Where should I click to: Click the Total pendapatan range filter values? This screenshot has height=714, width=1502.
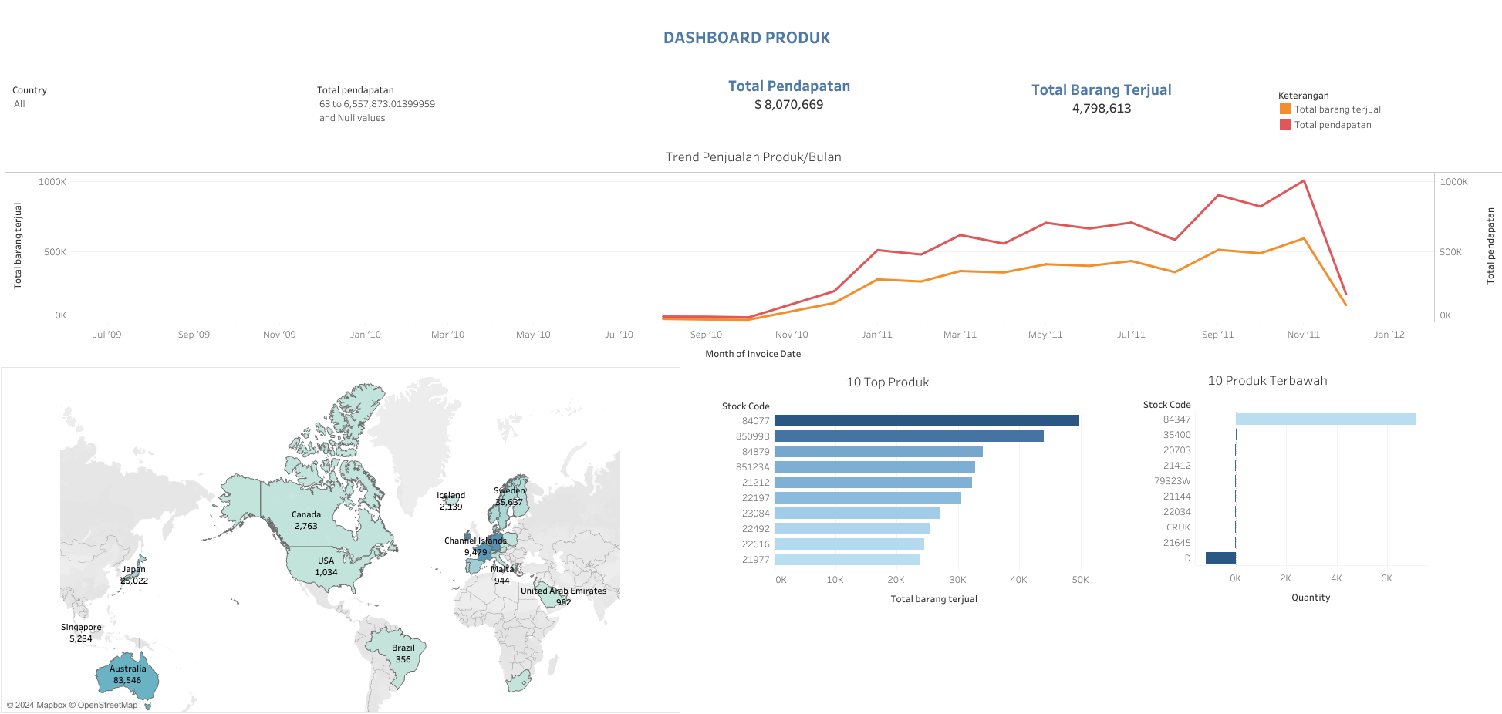click(377, 111)
